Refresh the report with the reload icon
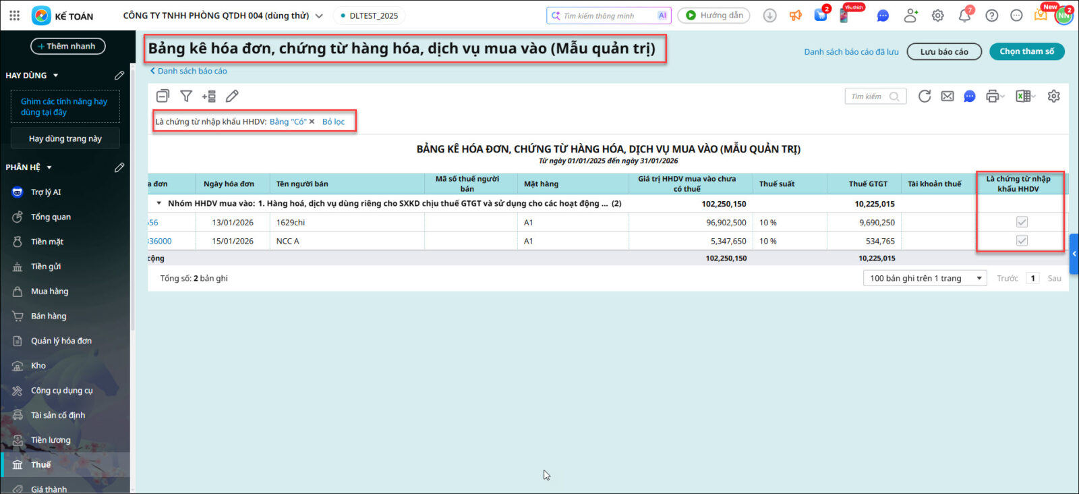 tap(925, 97)
